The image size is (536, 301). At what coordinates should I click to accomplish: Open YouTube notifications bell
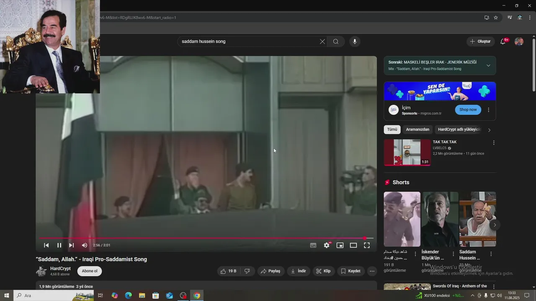tap(503, 41)
